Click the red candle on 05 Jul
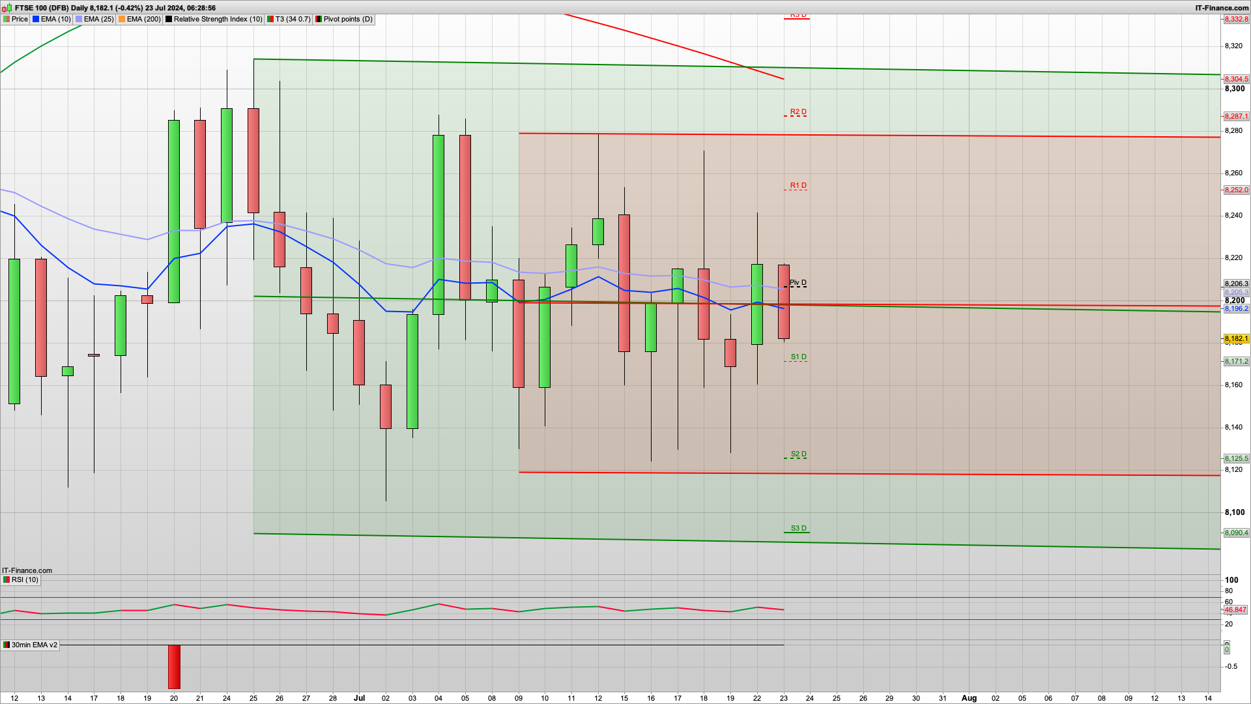Image resolution: width=1251 pixels, height=704 pixels. point(465,217)
